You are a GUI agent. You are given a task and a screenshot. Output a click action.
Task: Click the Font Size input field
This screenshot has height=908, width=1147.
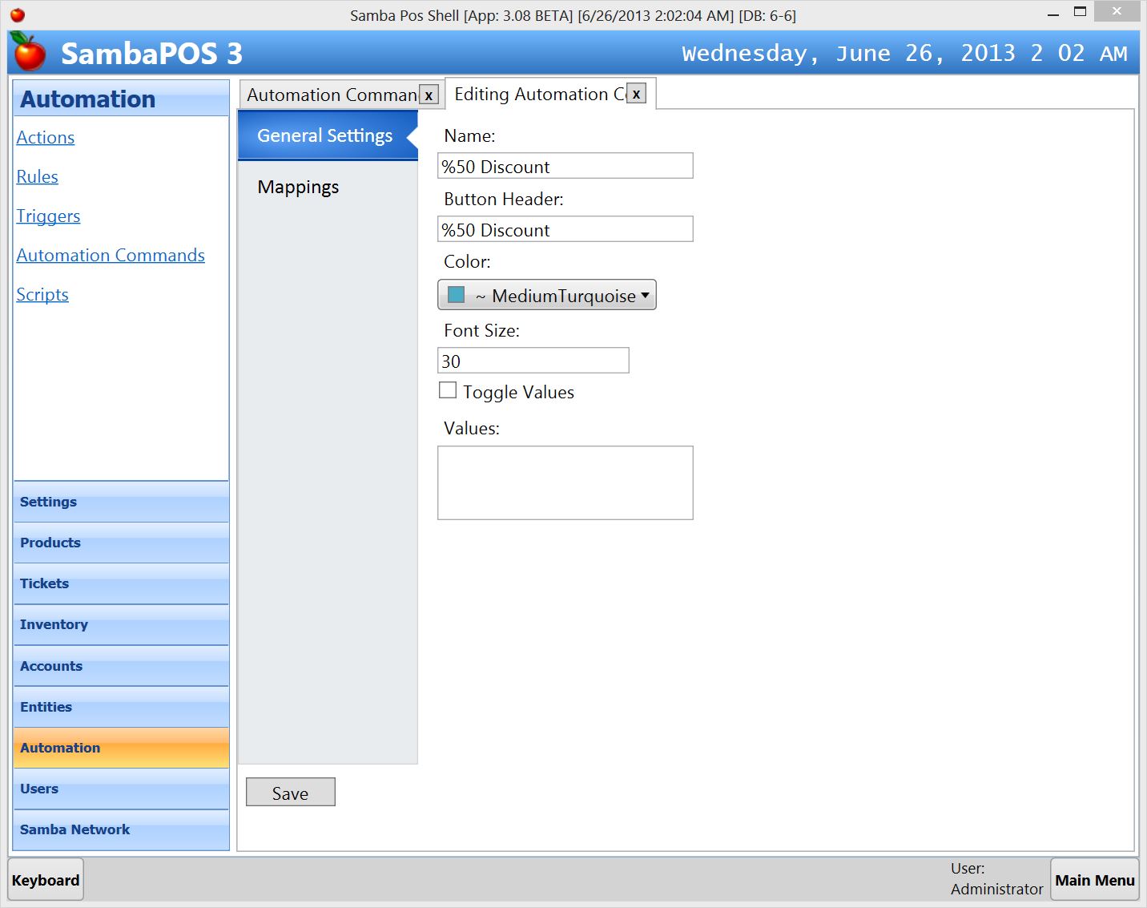click(x=533, y=361)
